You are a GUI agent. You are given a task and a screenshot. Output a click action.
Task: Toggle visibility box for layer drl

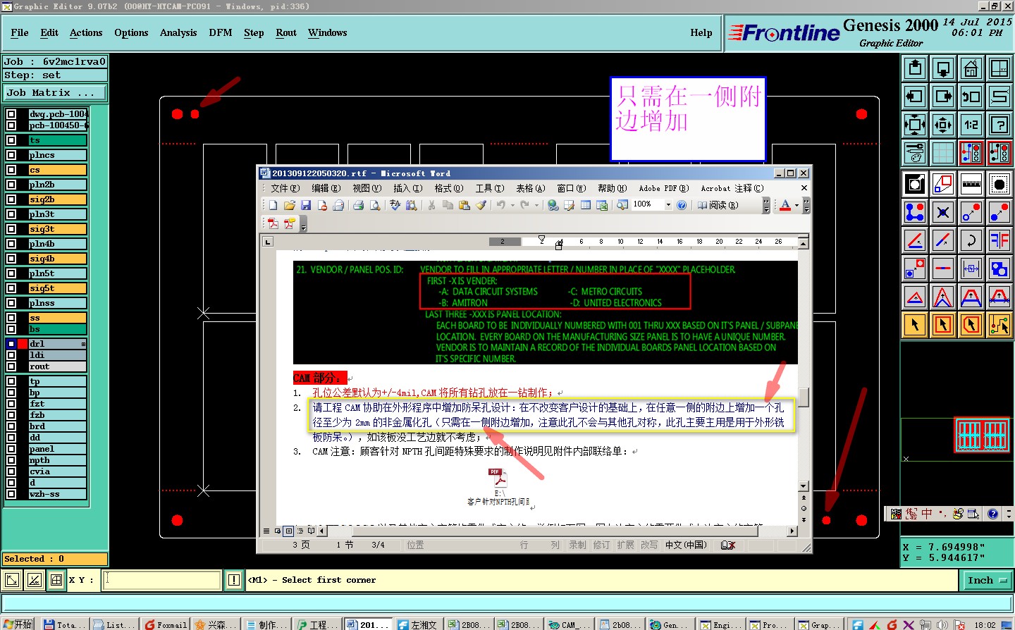pyautogui.click(x=11, y=344)
